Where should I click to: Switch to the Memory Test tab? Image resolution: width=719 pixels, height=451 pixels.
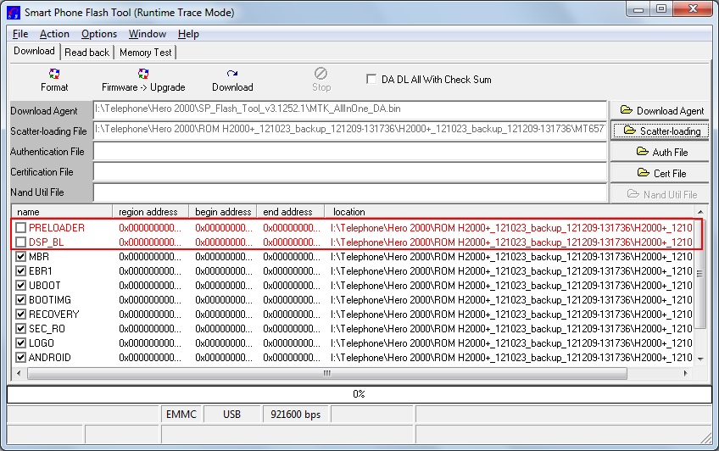pyautogui.click(x=145, y=53)
